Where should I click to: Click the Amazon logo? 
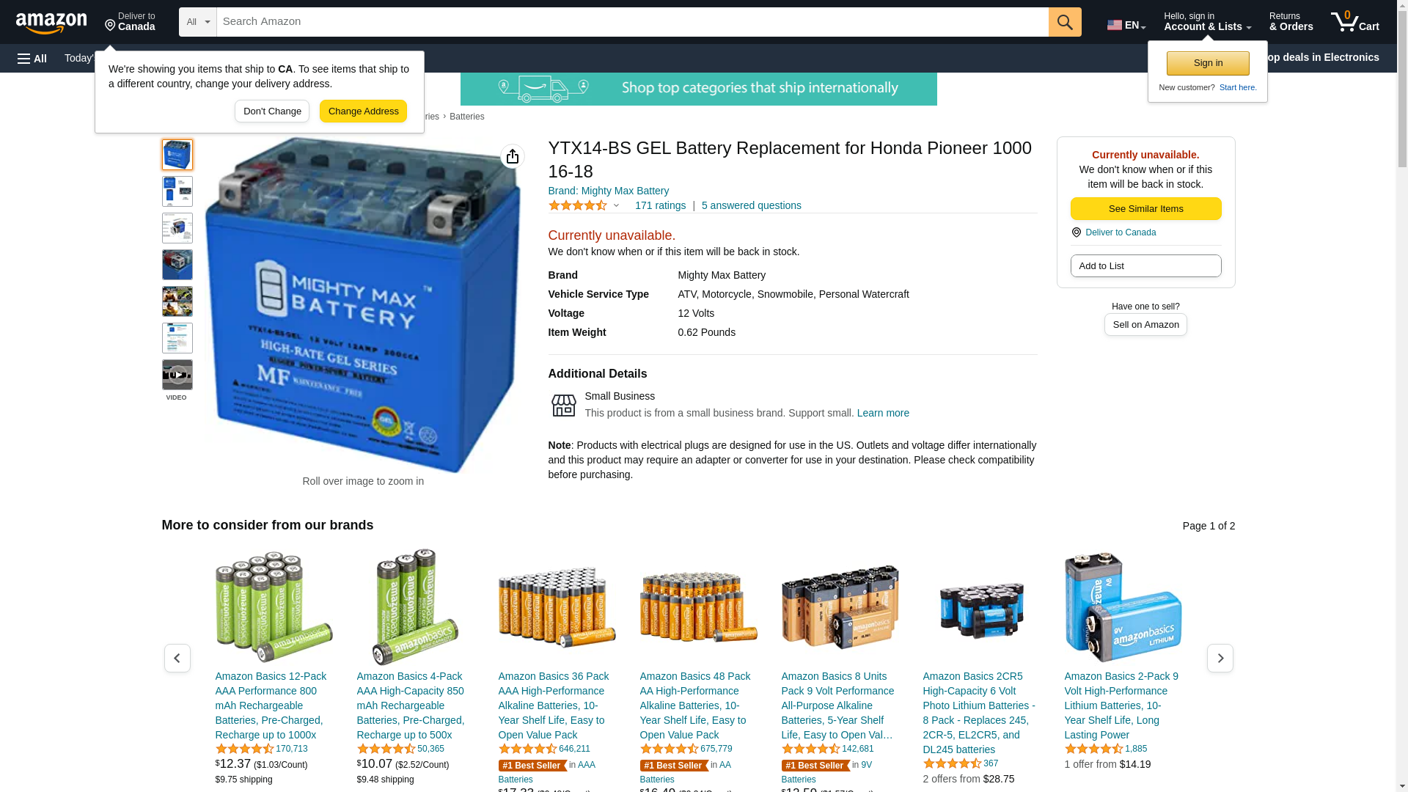(51, 23)
